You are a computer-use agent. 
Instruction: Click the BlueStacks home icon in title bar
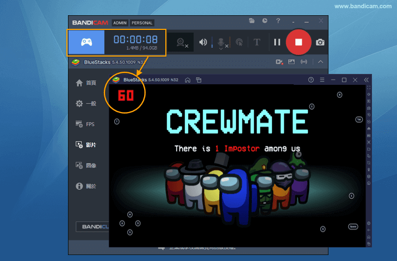click(x=188, y=80)
